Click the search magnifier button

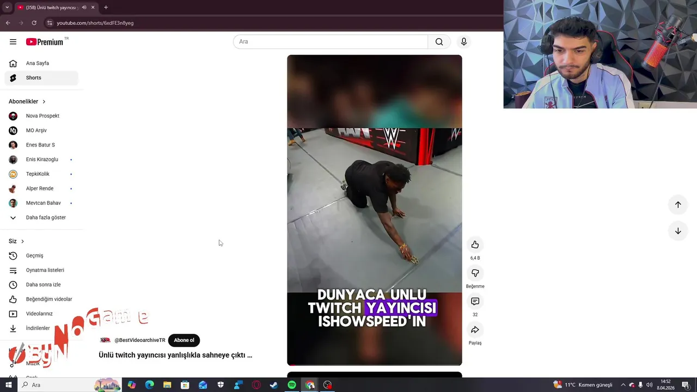click(439, 42)
